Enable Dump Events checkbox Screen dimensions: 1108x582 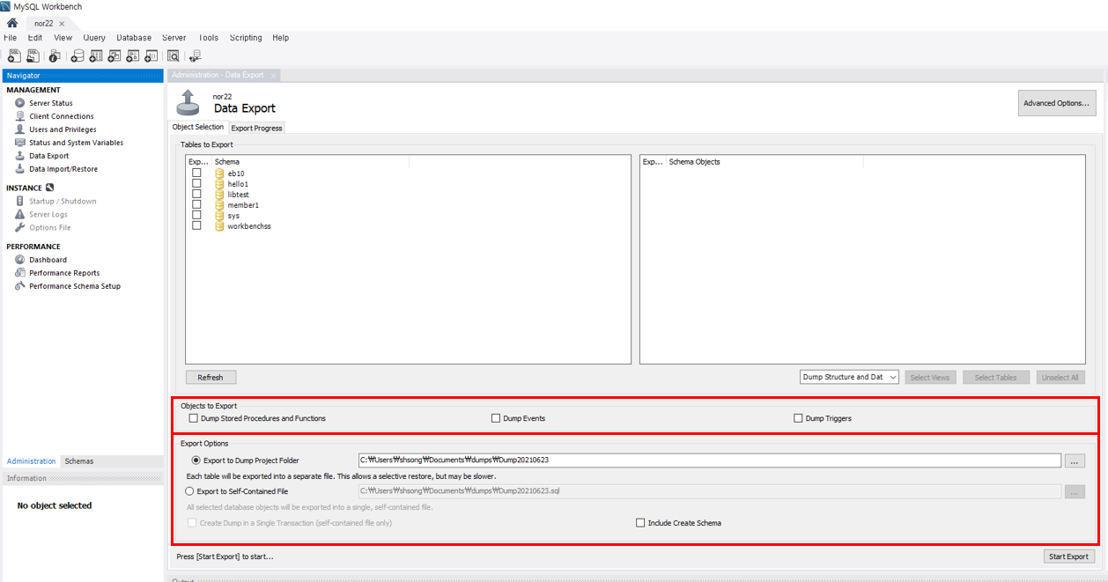coord(496,418)
